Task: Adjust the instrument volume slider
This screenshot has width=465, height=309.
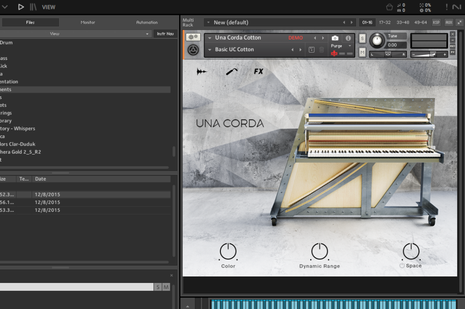Action: (x=429, y=54)
